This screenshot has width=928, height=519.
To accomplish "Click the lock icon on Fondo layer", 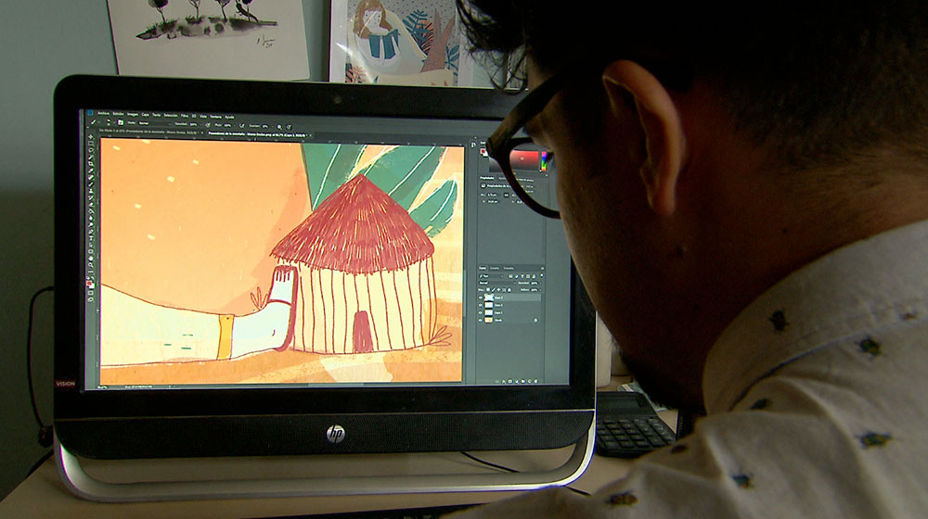I will [x=535, y=320].
